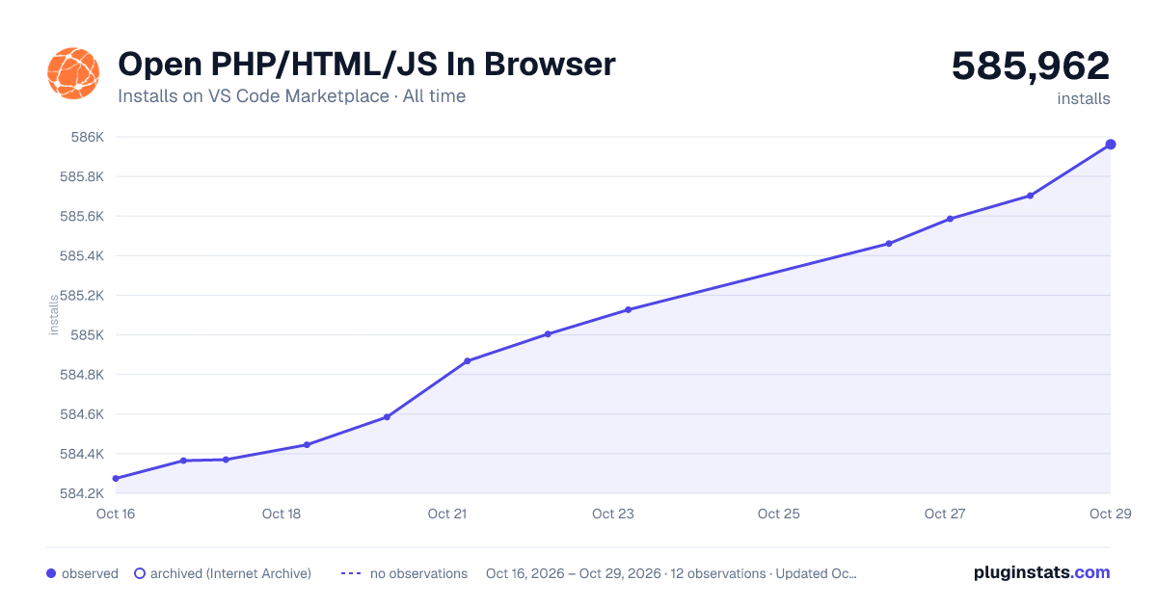Click the Oct 29 x-axis label

[x=1110, y=514]
